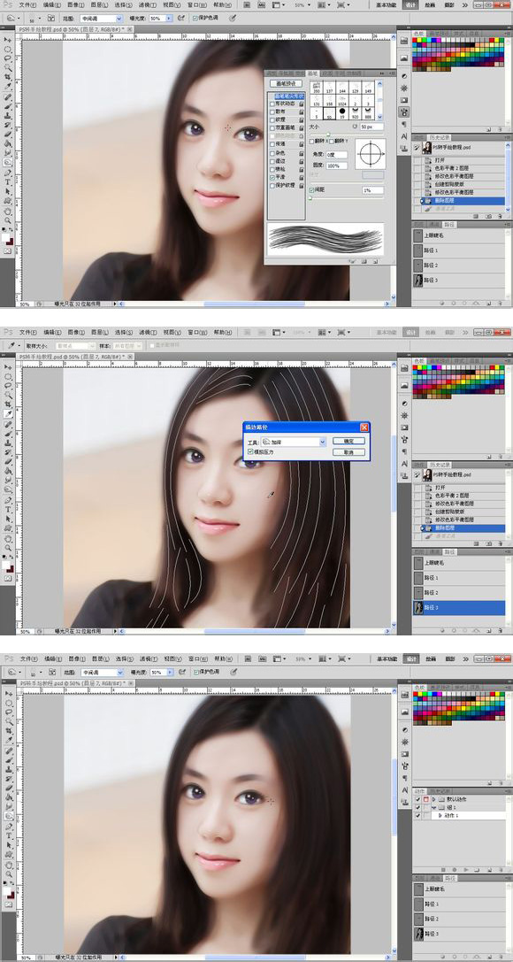Viewport: 513px width, 962px height.
Task: Switch to the 画笔 tab in brush panel
Action: click(312, 73)
